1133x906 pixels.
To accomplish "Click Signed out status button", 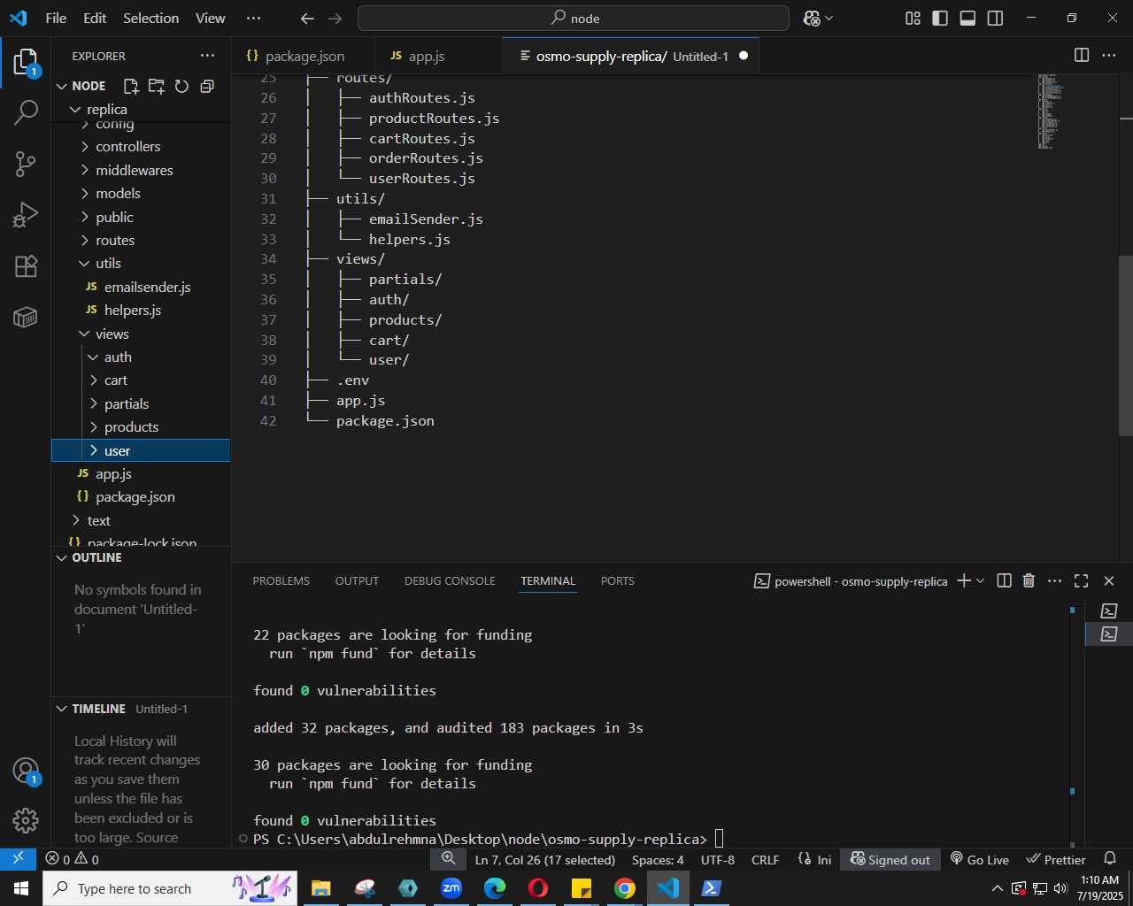I will point(890,859).
